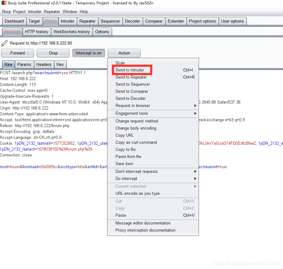Open Proxy interception documentation
This screenshot has height=269, width=283.
(x=153, y=230)
